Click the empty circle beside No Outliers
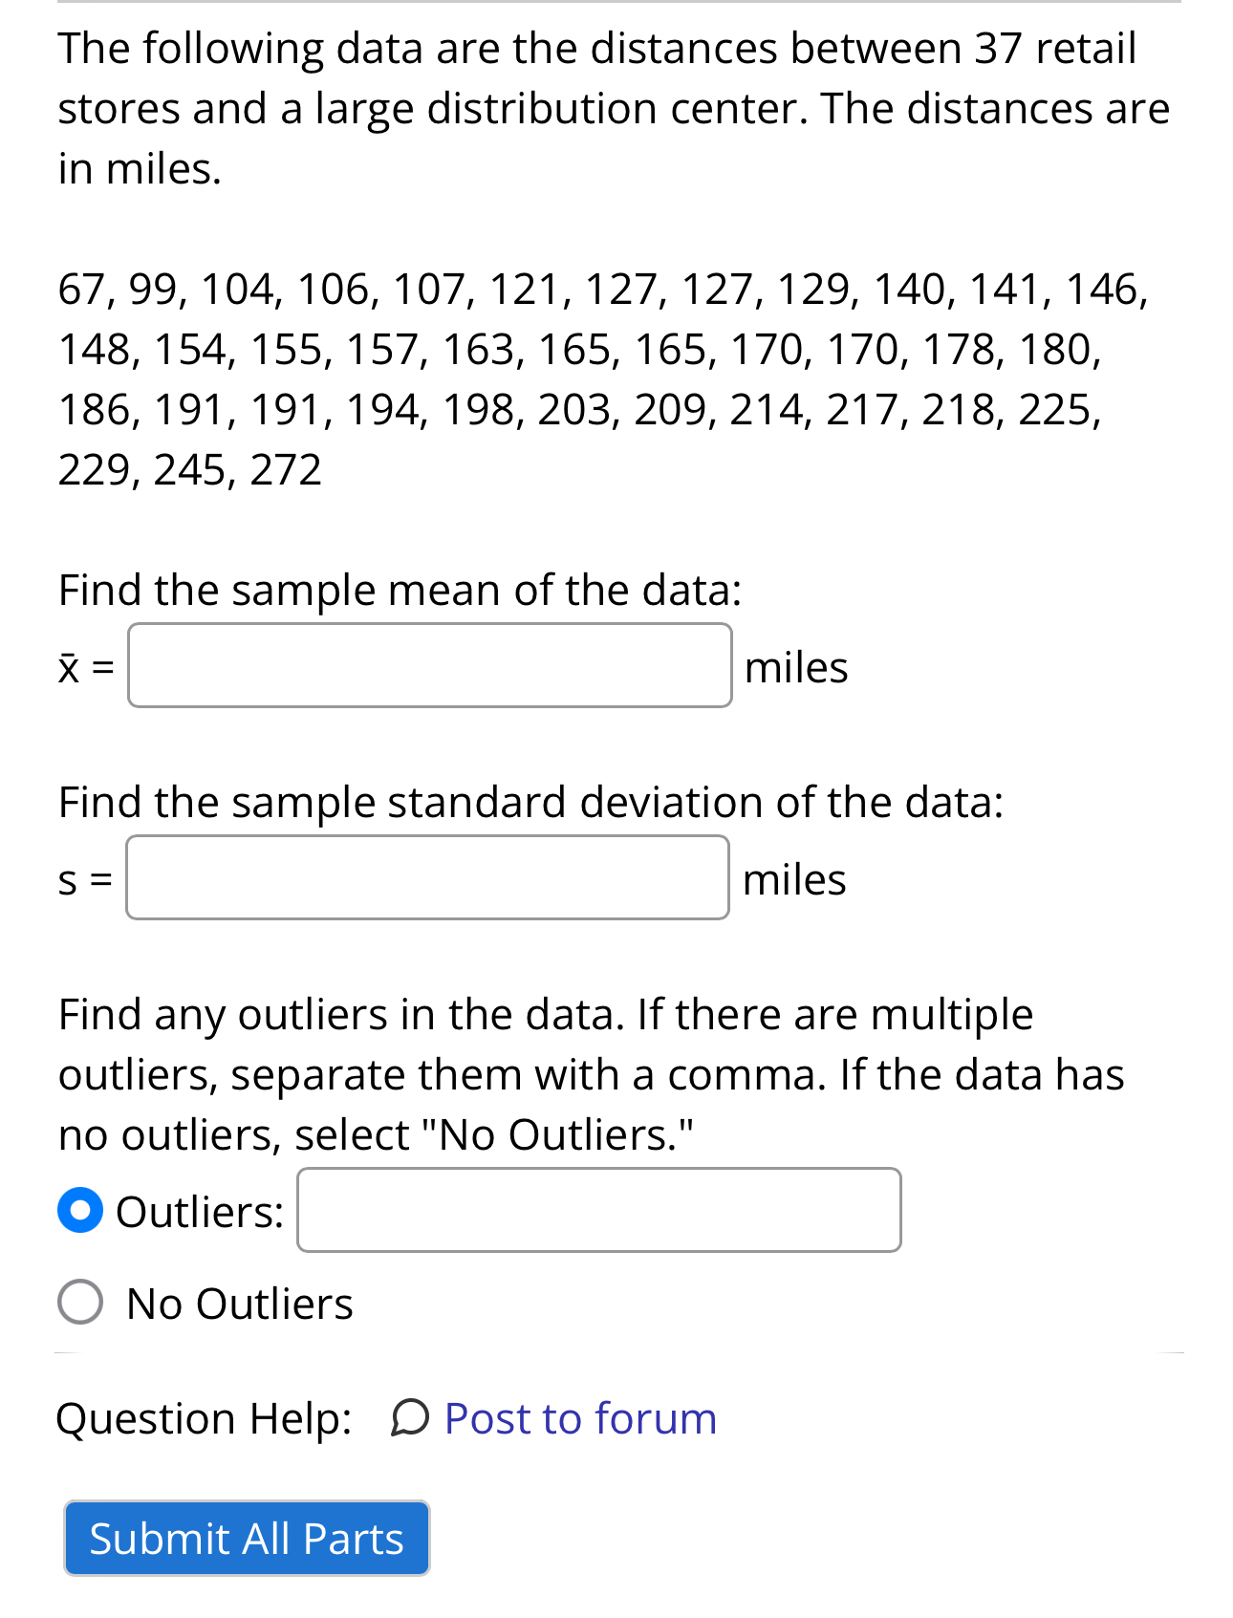Image resolution: width=1233 pixels, height=1618 pixels. (80, 1302)
